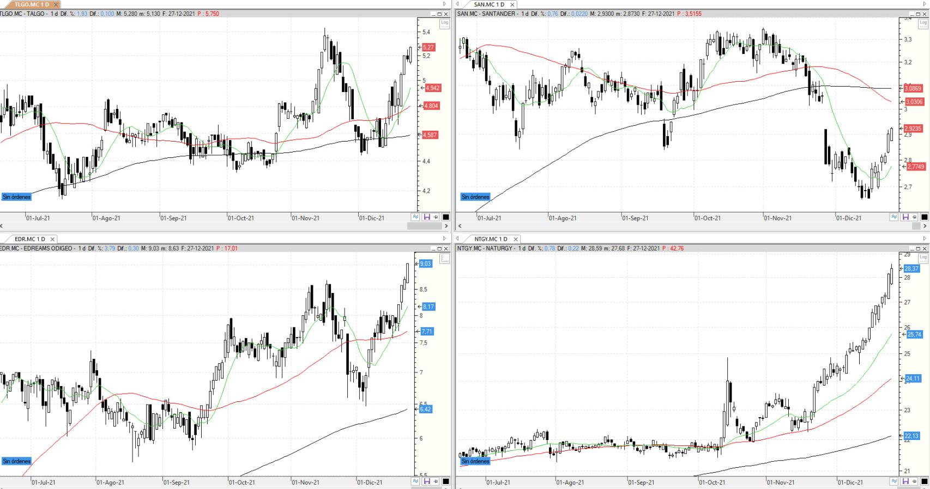The height and width of the screenshot is (489, 930).
Task: Click Sin órdenes label on NATURGY chart
Action: pyautogui.click(x=475, y=461)
